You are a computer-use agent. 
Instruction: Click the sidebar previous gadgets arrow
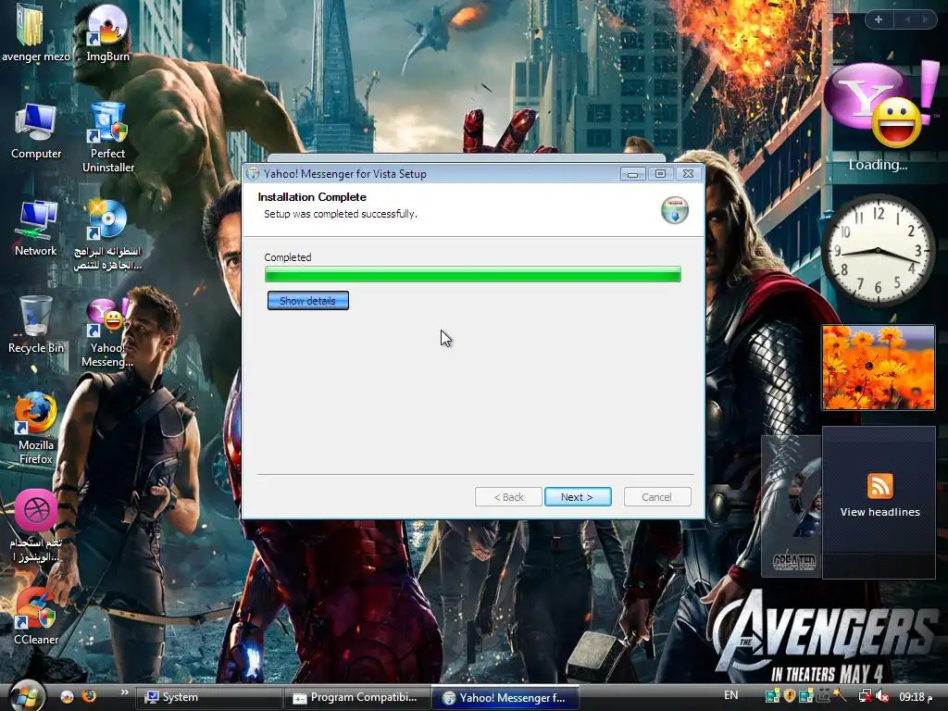click(x=908, y=19)
